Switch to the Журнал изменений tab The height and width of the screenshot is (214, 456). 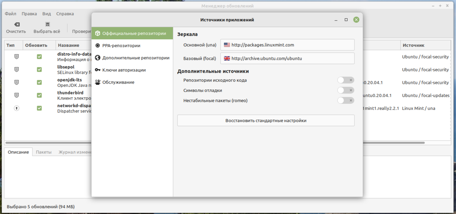tap(75, 152)
